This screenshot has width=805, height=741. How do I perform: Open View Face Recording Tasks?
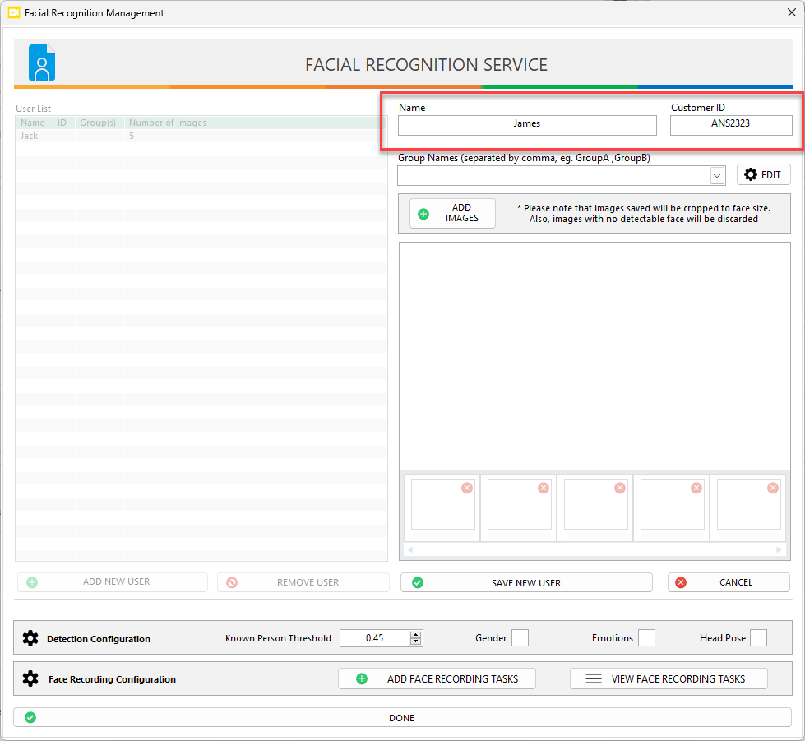click(669, 679)
